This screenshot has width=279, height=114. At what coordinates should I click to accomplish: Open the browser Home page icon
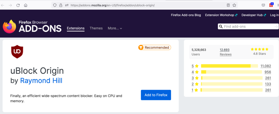[x=26, y=5]
